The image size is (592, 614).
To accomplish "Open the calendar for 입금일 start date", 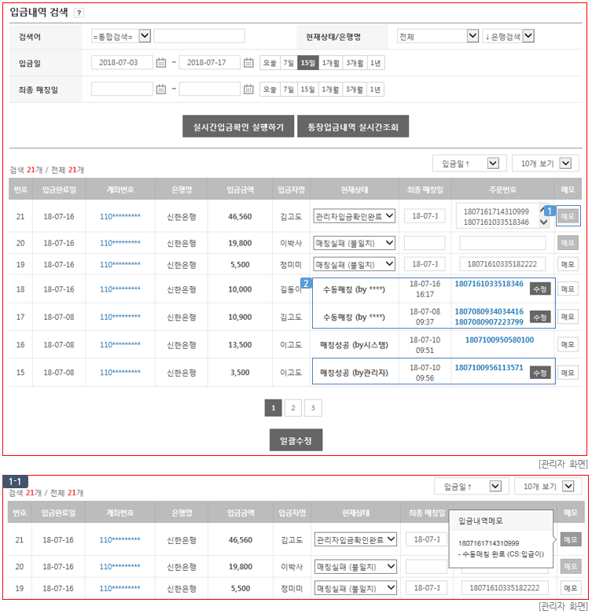I will [x=161, y=63].
